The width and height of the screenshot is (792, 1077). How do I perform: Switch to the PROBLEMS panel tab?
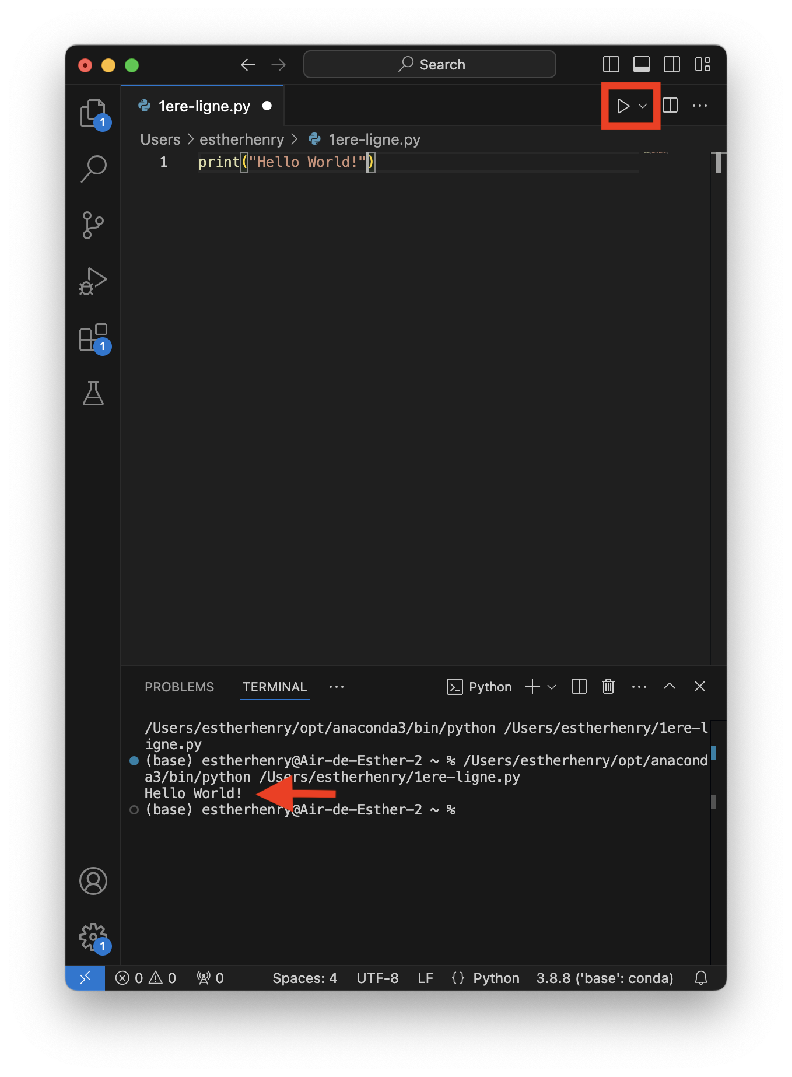coord(179,687)
